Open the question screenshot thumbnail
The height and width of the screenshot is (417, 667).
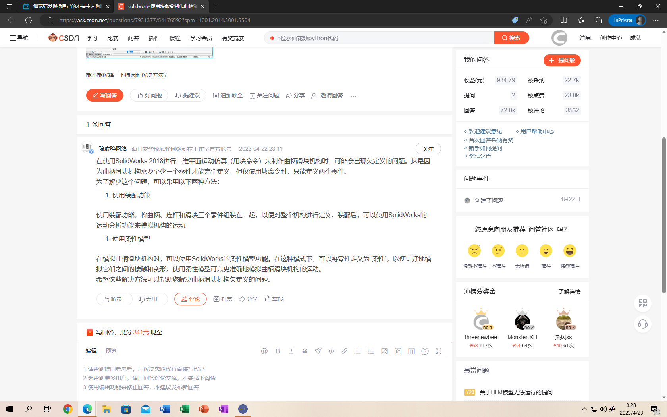pos(150,53)
